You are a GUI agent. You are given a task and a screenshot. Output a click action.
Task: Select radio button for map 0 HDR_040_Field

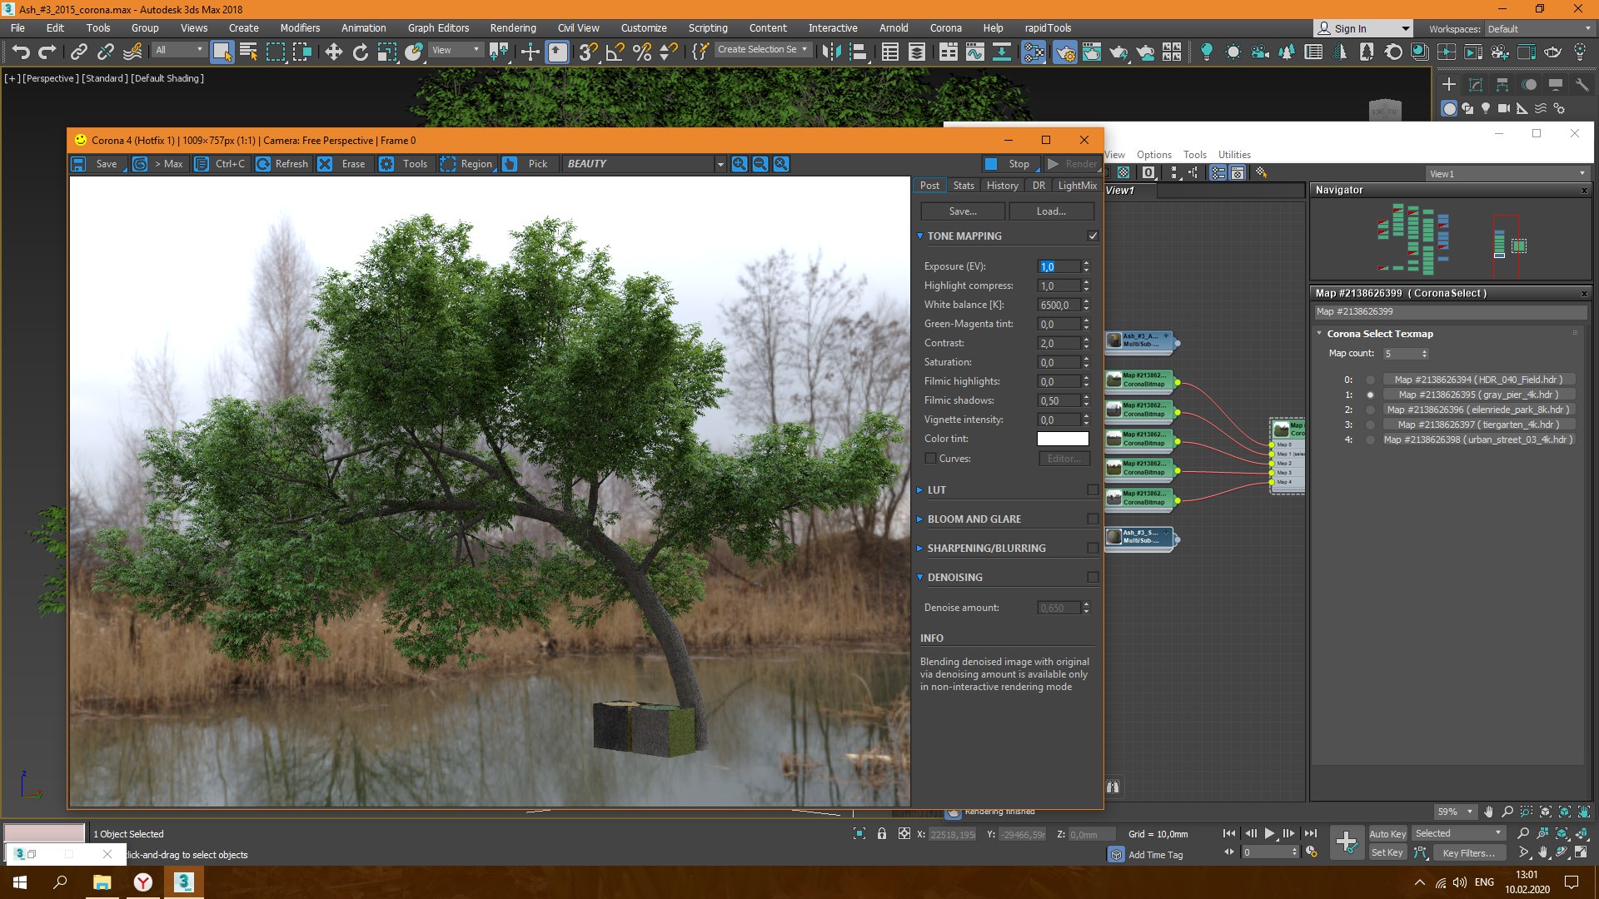[1370, 380]
